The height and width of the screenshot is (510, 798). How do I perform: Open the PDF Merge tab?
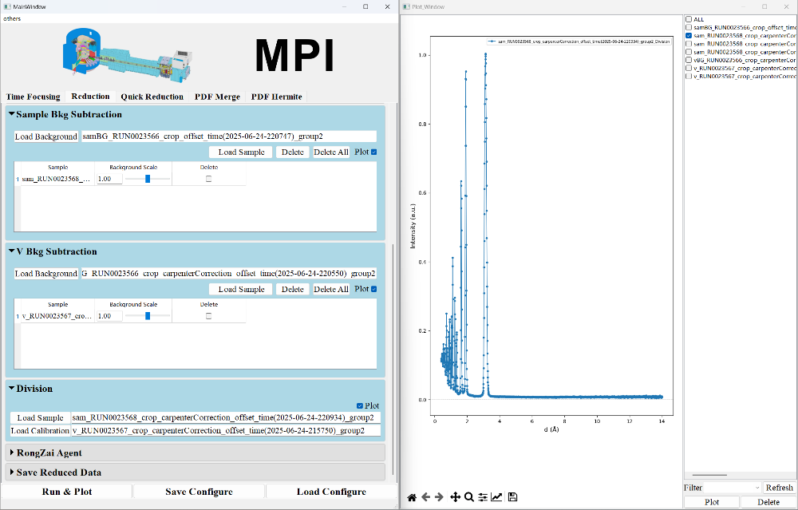click(x=217, y=97)
